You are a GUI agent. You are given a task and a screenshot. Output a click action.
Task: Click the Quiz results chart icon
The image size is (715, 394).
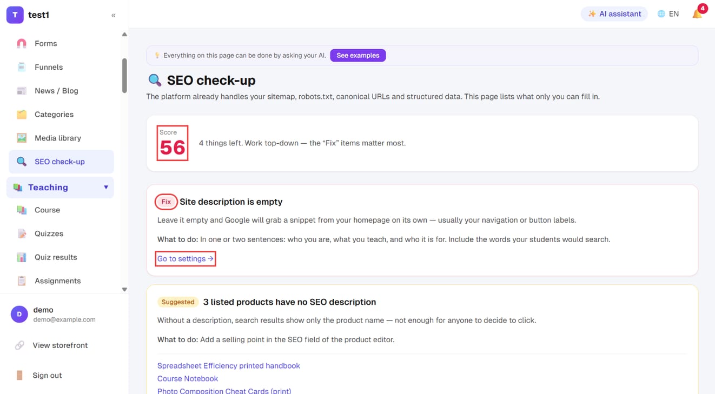(22, 257)
